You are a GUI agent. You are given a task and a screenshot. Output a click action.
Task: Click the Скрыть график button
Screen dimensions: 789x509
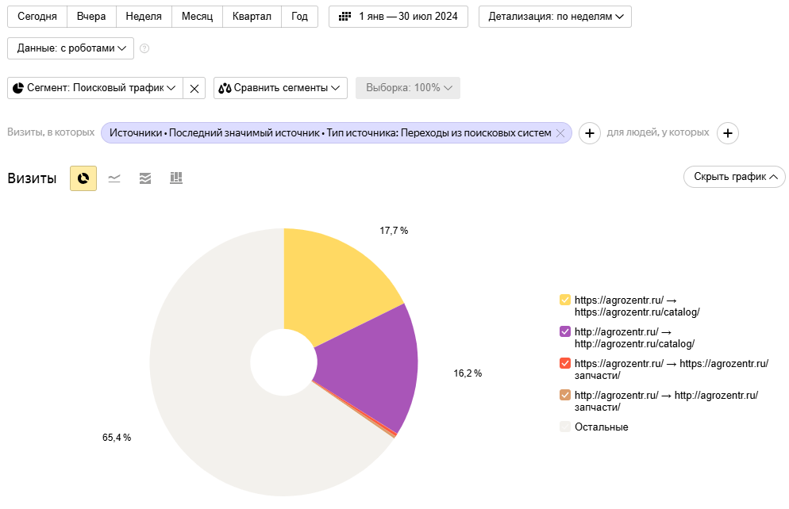734,177
